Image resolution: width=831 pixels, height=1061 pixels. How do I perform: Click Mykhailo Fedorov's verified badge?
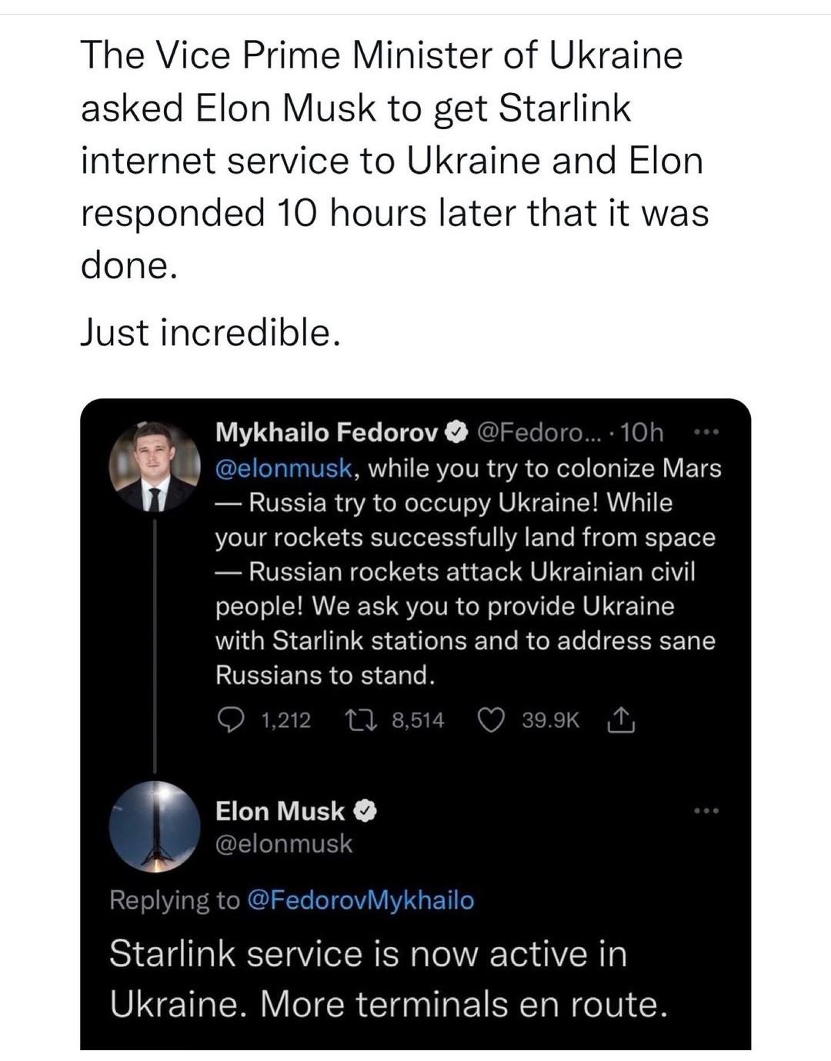pyautogui.click(x=456, y=434)
